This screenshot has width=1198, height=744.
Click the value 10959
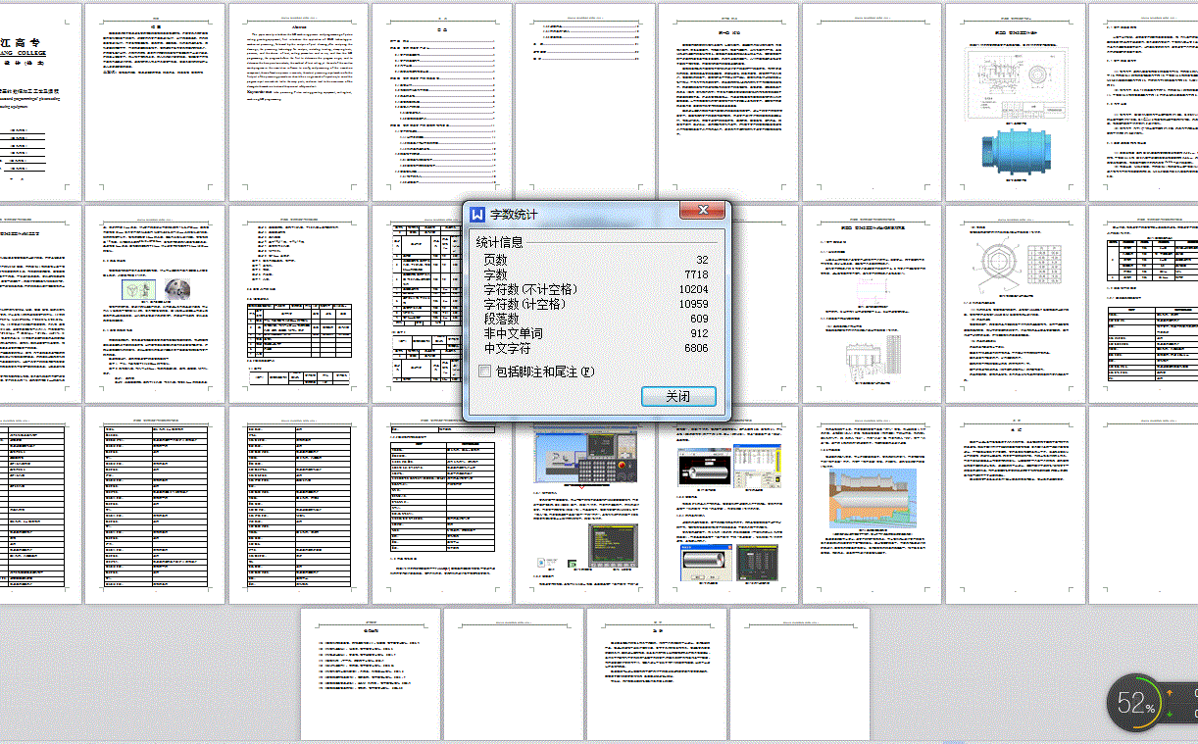tap(692, 304)
